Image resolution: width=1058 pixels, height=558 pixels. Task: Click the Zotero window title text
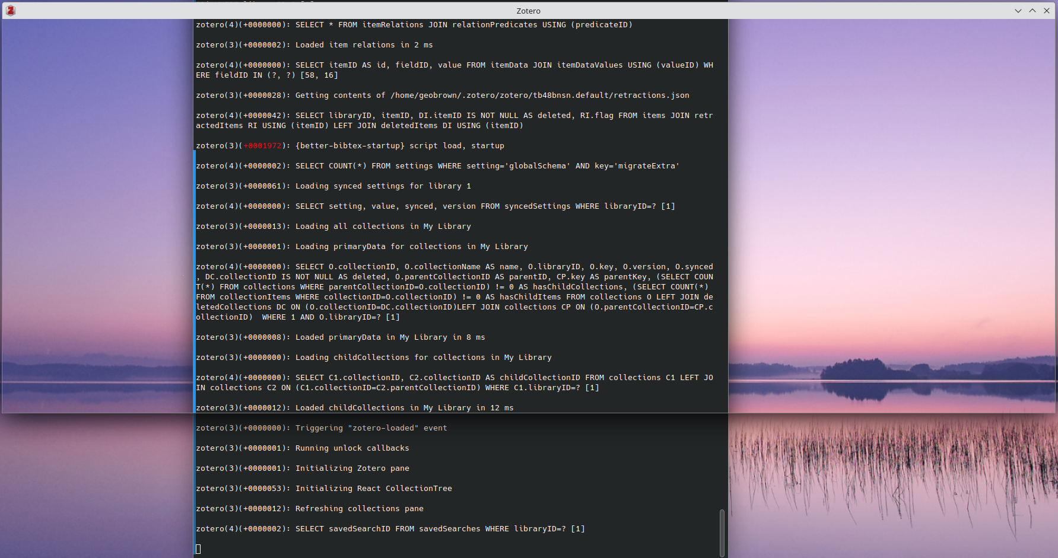(528, 11)
